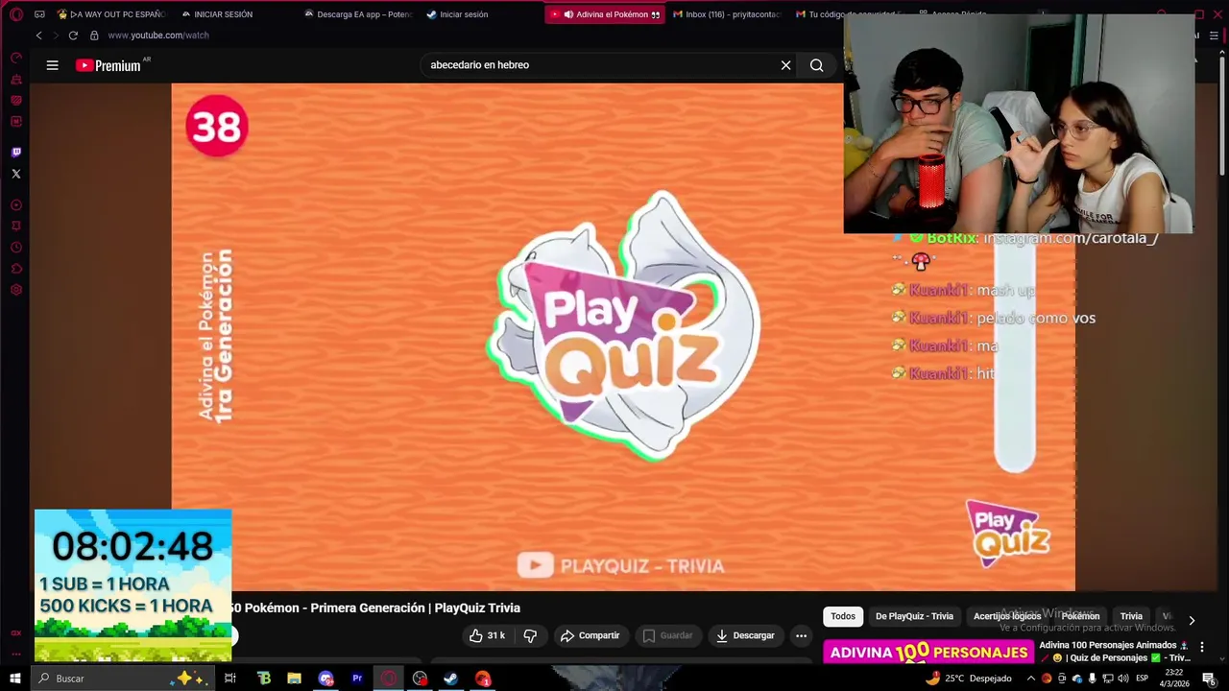Open Settings gear icon in sidebar
The height and width of the screenshot is (691, 1229).
(16, 290)
